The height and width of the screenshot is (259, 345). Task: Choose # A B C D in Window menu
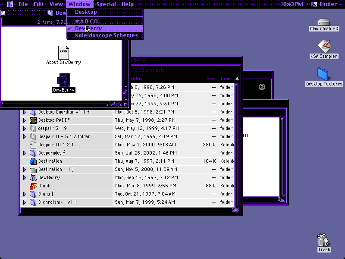105,21
